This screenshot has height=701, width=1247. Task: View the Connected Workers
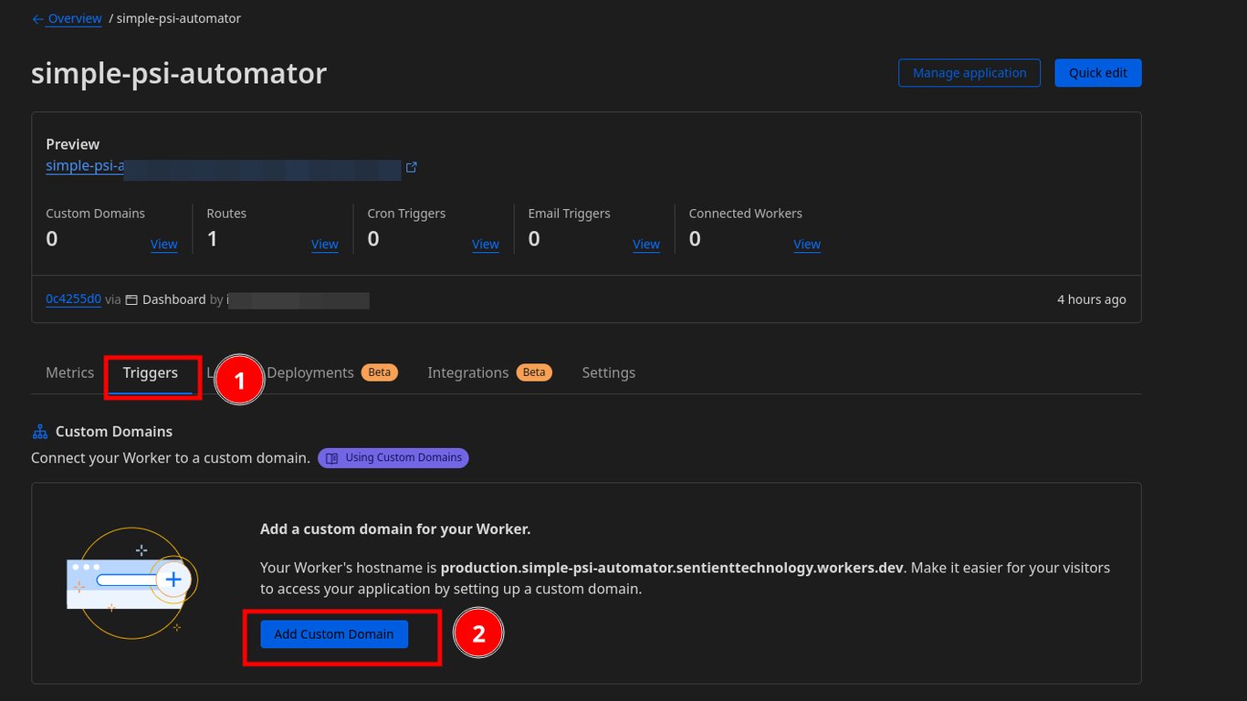tap(807, 244)
